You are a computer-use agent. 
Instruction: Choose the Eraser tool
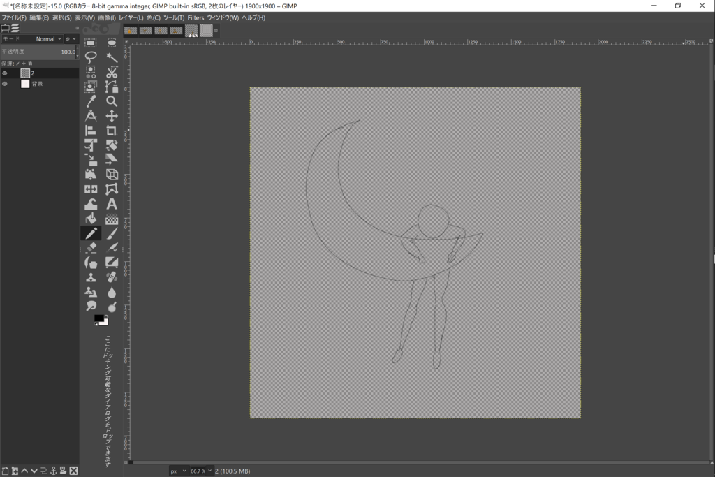tap(91, 248)
